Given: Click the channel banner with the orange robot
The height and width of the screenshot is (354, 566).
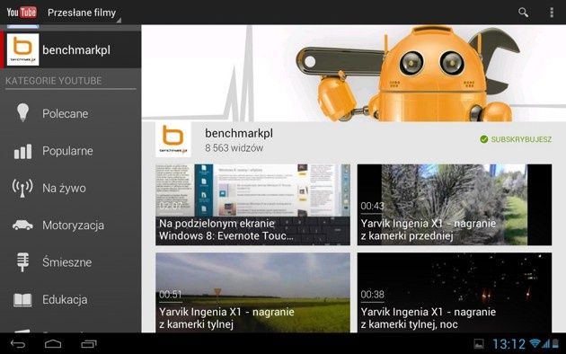Looking at the screenshot, I should point(354,73).
